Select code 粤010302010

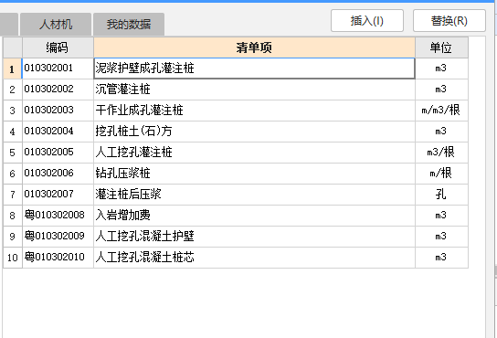click(x=58, y=257)
